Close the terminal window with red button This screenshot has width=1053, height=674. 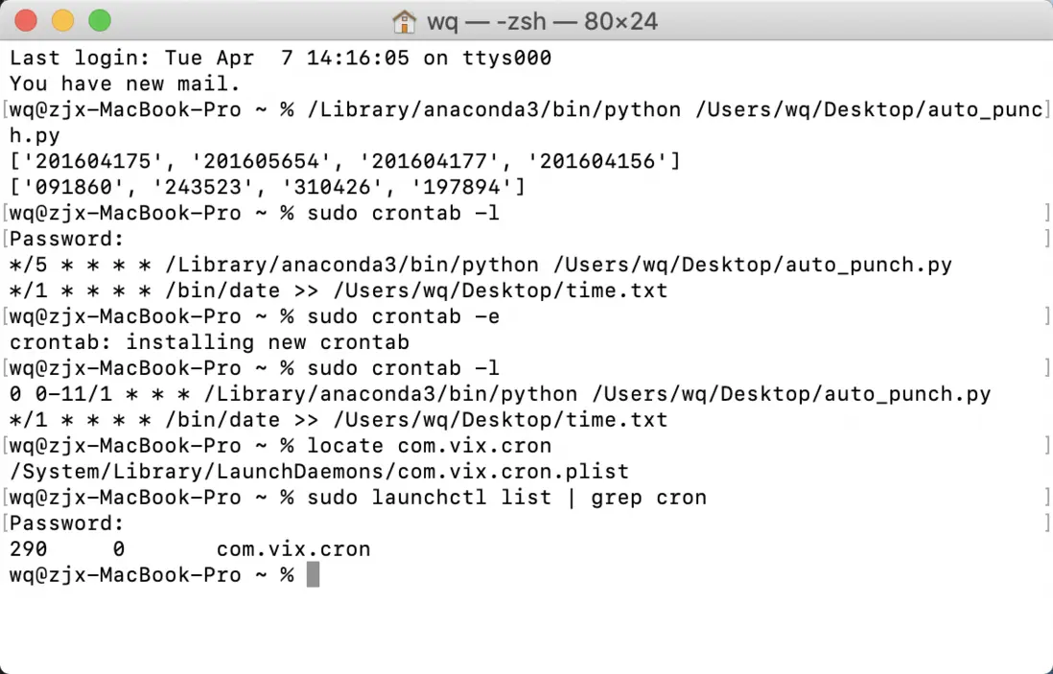click(26, 21)
